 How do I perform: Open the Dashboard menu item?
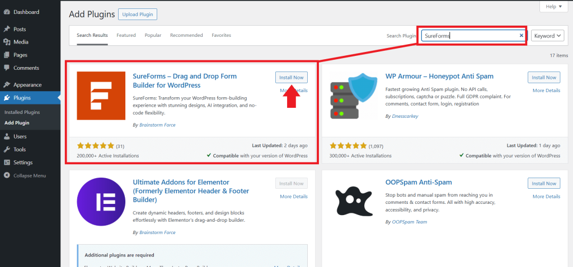26,12
